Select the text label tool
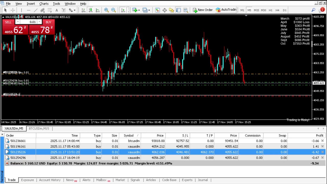327x184 pixels. (64, 10)
